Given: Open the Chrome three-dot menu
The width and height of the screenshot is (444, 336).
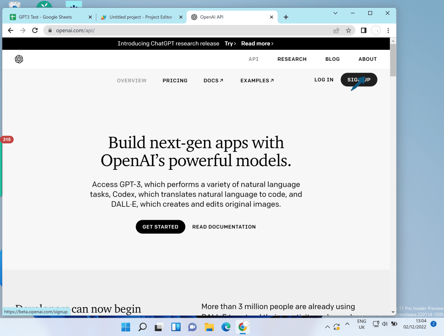Looking at the screenshot, I should (388, 30).
